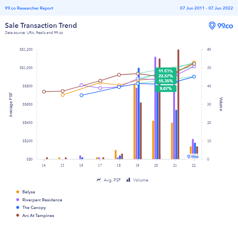Click the x-axis label 19
Screen dimensions: 238x244
click(x=137, y=165)
